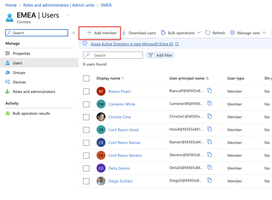Tick the checkbox next to Delia Dennis
The height and width of the screenshot is (200, 272).
pyautogui.click(x=86, y=168)
